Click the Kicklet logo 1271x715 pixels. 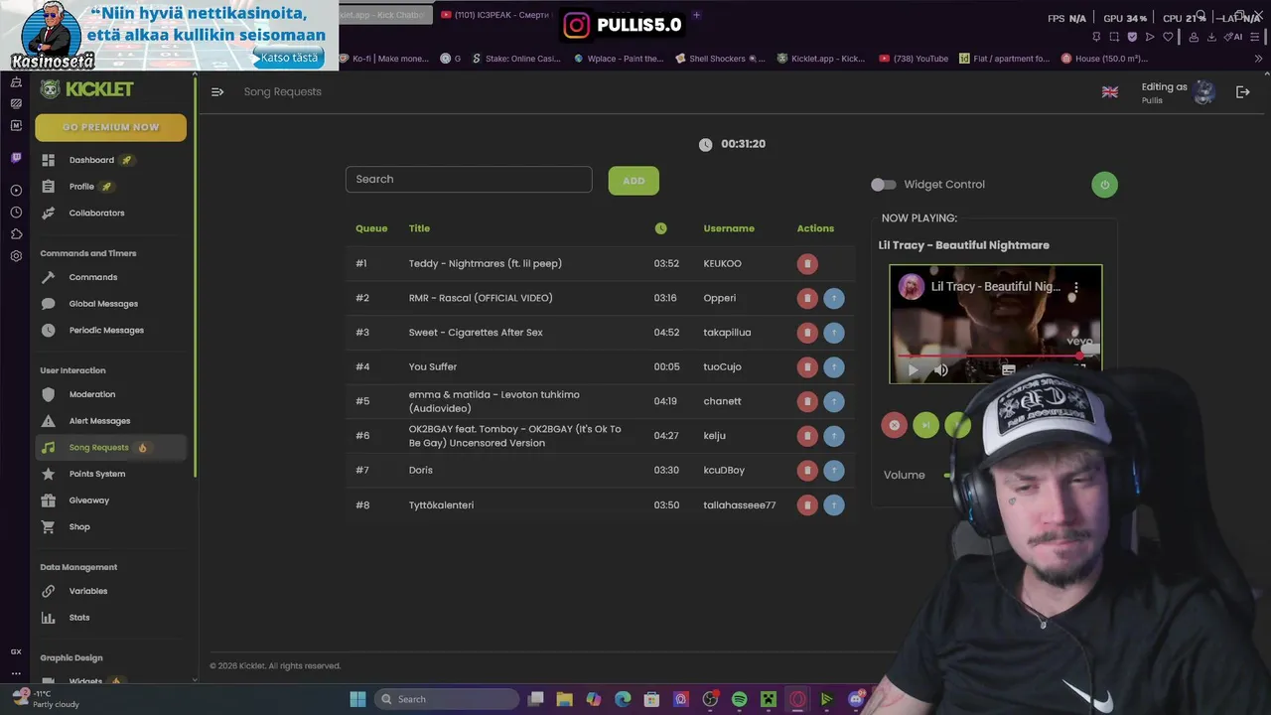click(87, 89)
